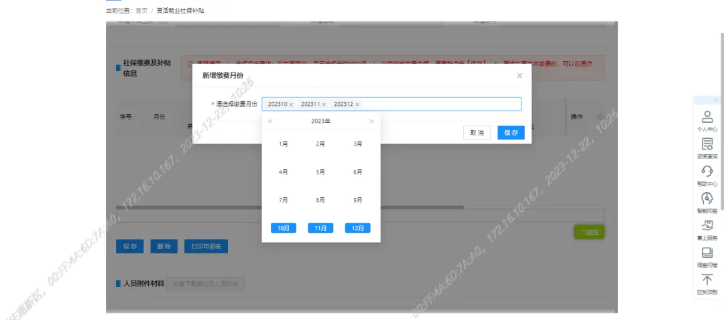This screenshot has width=724, height=320.
Task: Cancel the dialog with 取消
Action: coord(477,133)
